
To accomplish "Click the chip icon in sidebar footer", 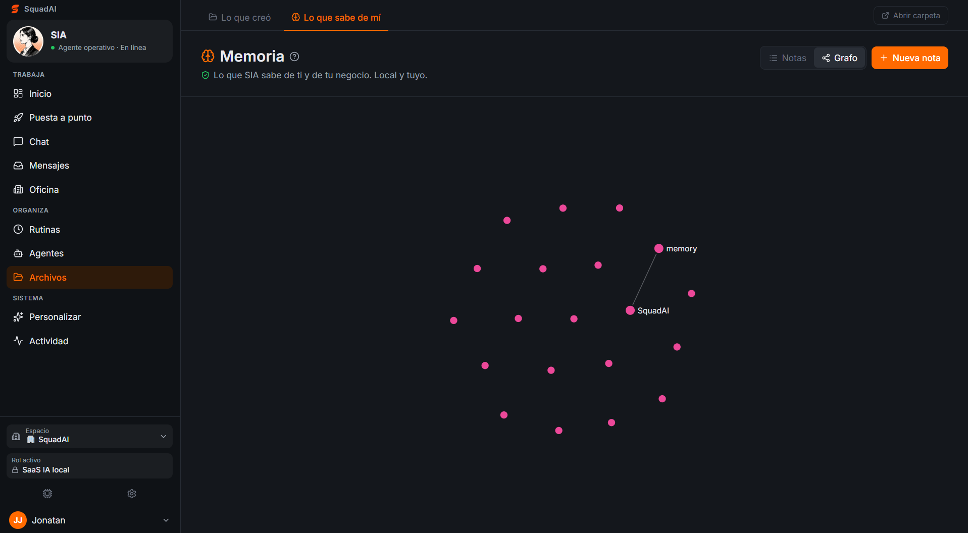I will [47, 494].
